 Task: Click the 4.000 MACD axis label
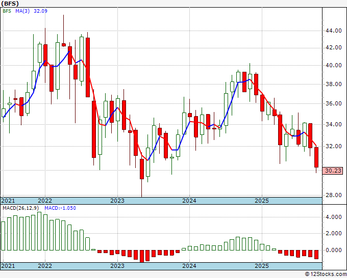pyautogui.click(x=334, y=217)
